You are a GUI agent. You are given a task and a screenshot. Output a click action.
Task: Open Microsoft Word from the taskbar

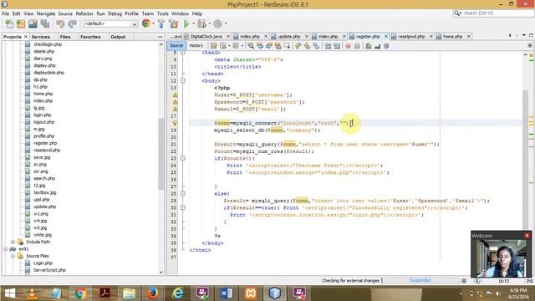[x=226, y=293]
